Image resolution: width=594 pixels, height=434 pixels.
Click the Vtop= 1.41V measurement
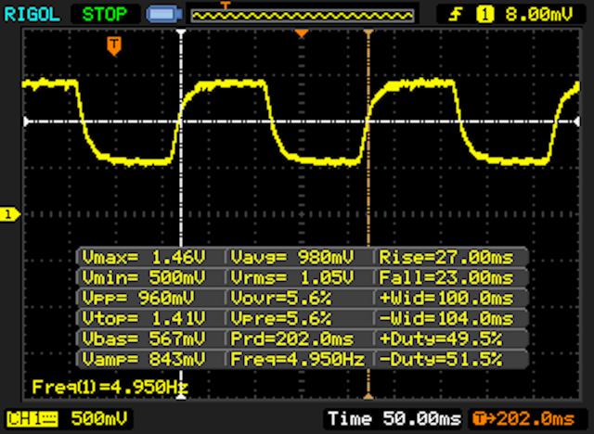(144, 319)
